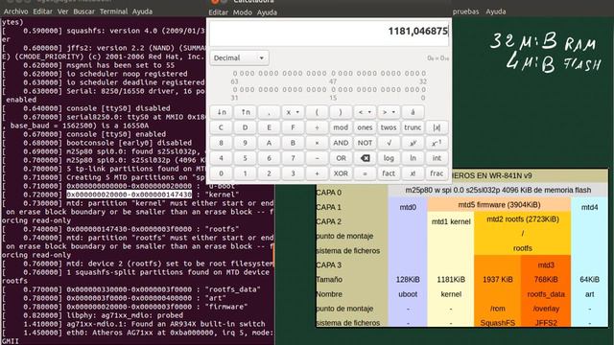Open the Modo menu in Calculator

coord(243,12)
